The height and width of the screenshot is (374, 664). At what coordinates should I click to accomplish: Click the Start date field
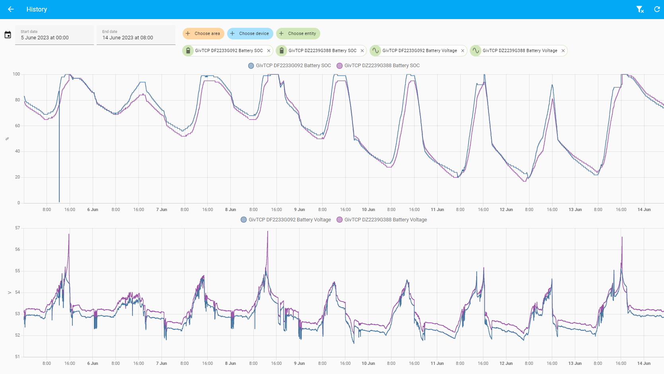coord(55,35)
